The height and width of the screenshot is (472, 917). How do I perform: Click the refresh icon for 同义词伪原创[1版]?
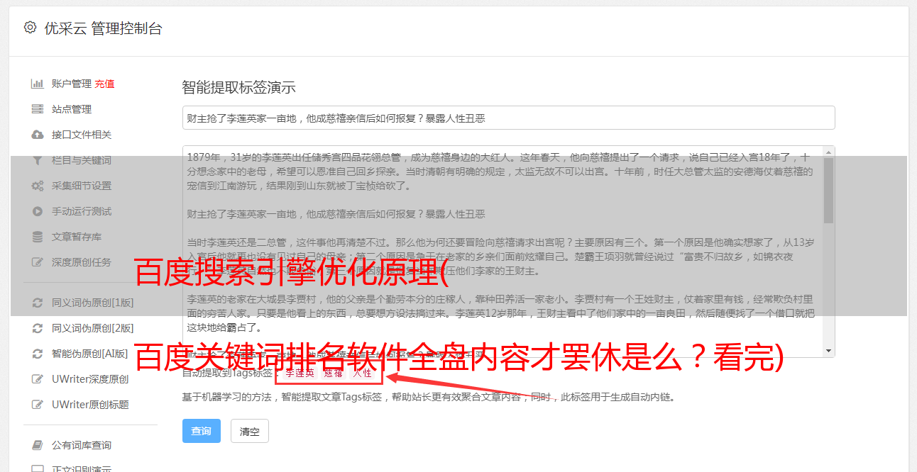tap(38, 303)
